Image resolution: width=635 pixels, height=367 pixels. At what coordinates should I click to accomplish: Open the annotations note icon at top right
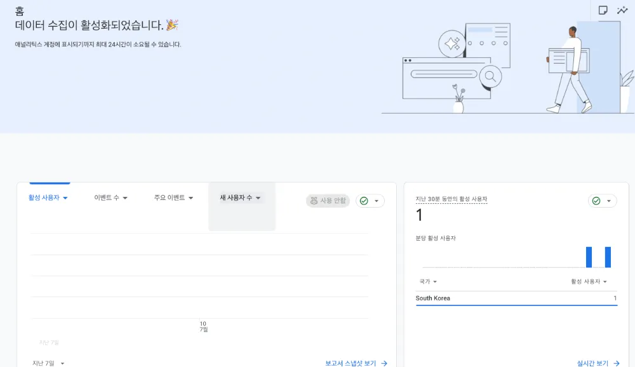point(603,10)
